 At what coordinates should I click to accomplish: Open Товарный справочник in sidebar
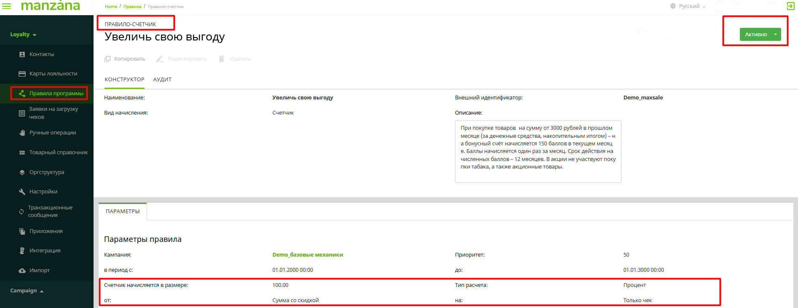[x=58, y=153]
